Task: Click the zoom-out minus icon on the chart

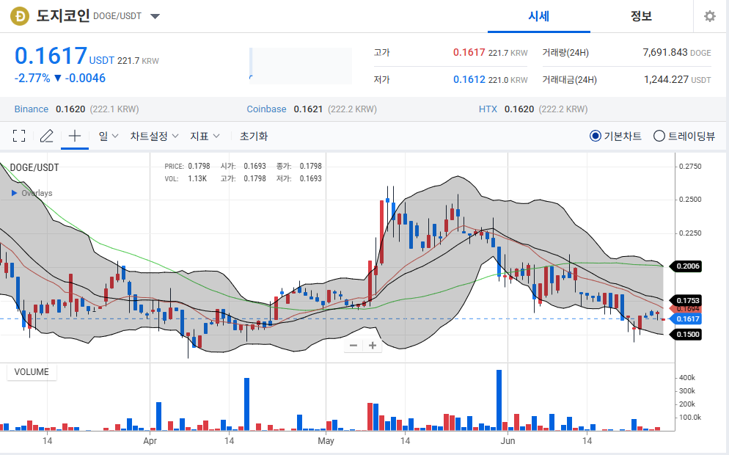Action: tap(353, 345)
